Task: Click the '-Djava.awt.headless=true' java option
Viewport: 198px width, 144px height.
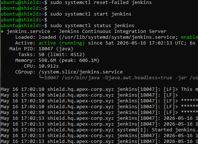Action: pos(138,77)
